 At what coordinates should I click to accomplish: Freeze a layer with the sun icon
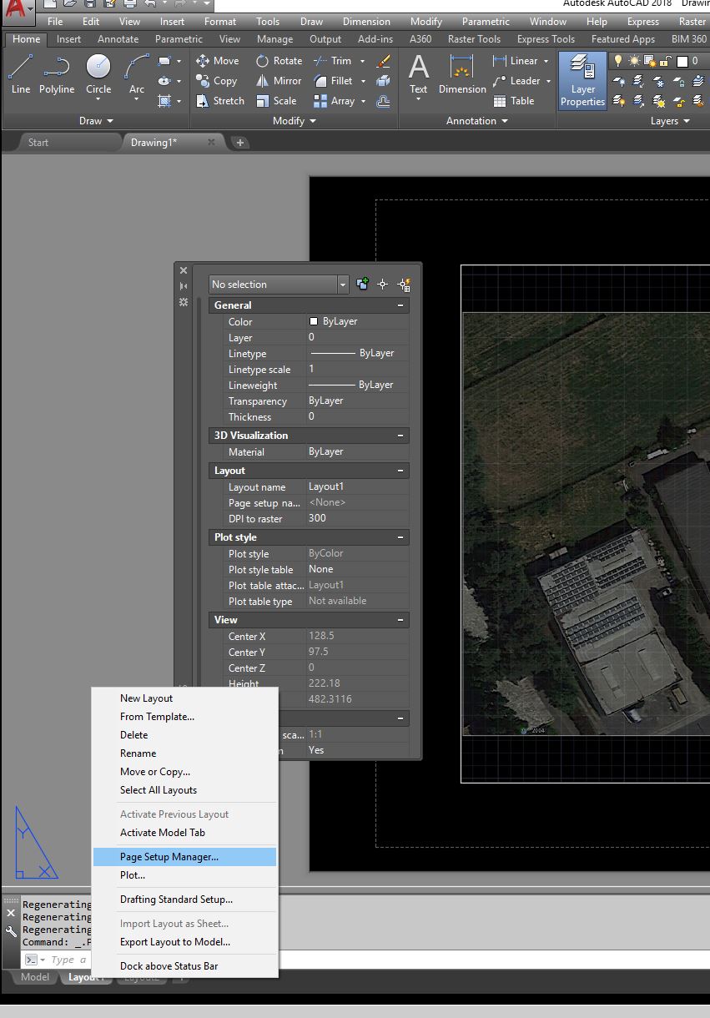[634, 61]
